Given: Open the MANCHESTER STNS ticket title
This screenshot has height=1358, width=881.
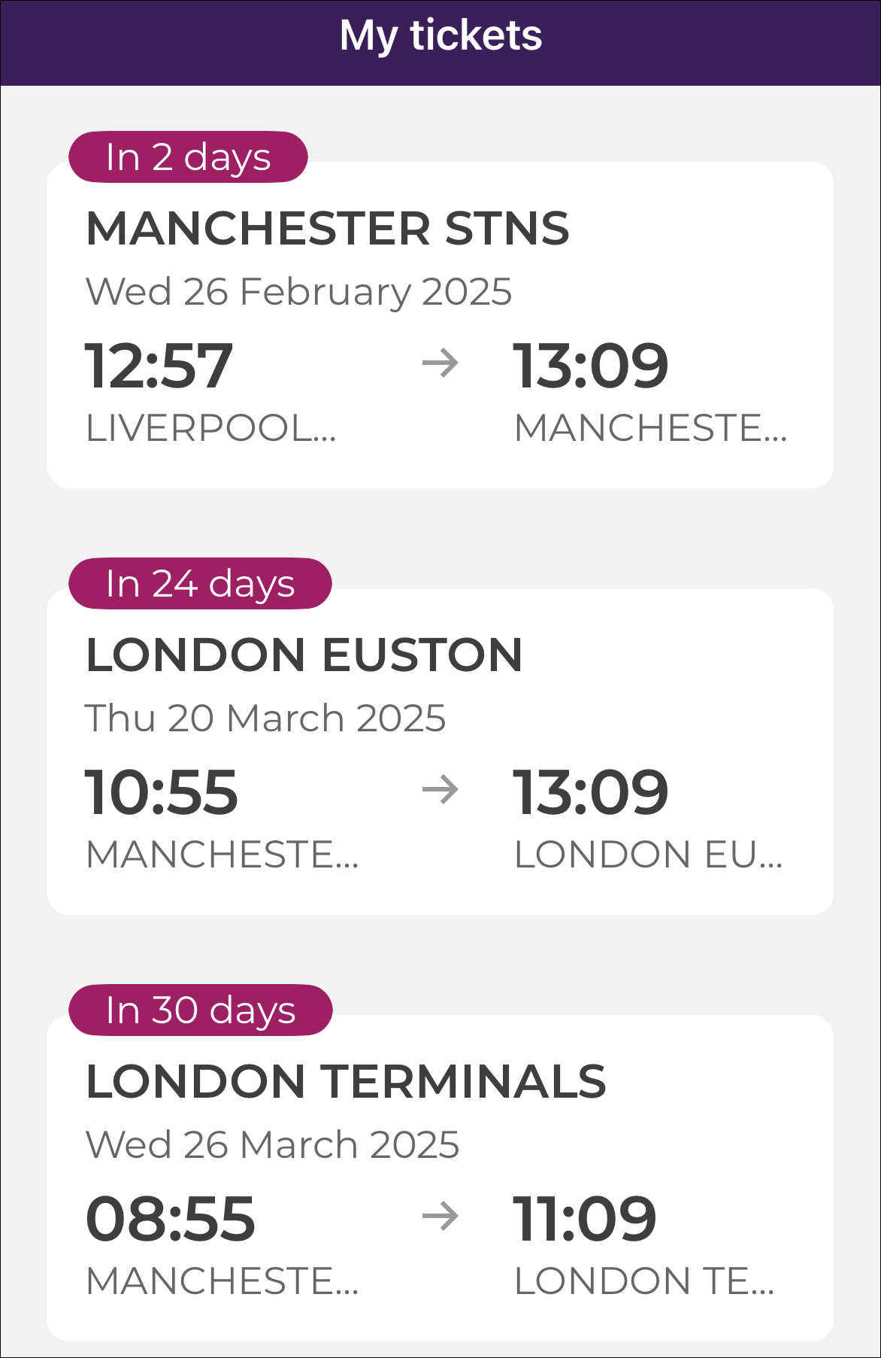Looking at the screenshot, I should point(328,228).
